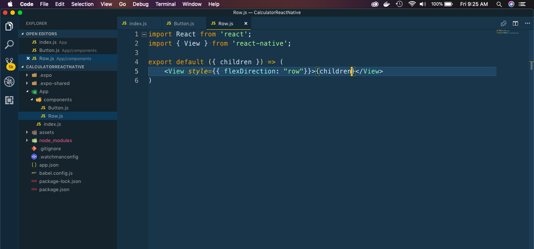The width and height of the screenshot is (534, 249).
Task: Open the Terminal menu
Action: click(165, 4)
